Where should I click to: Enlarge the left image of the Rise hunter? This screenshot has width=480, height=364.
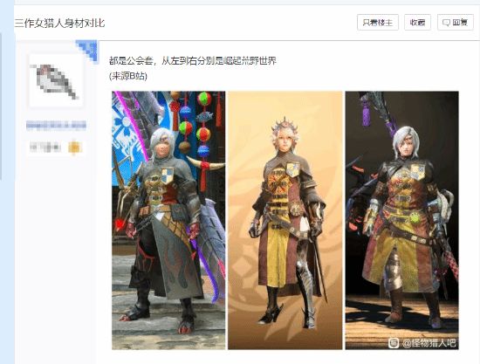(x=168, y=220)
